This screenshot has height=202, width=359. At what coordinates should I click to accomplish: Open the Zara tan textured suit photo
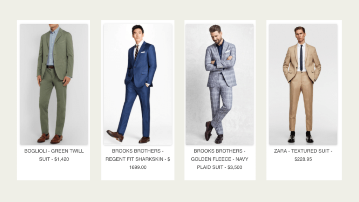(x=303, y=84)
